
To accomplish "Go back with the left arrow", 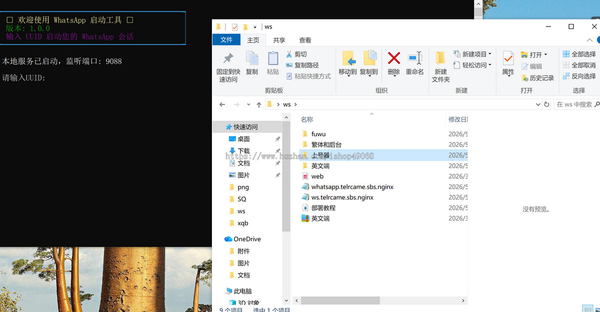I will coord(222,104).
